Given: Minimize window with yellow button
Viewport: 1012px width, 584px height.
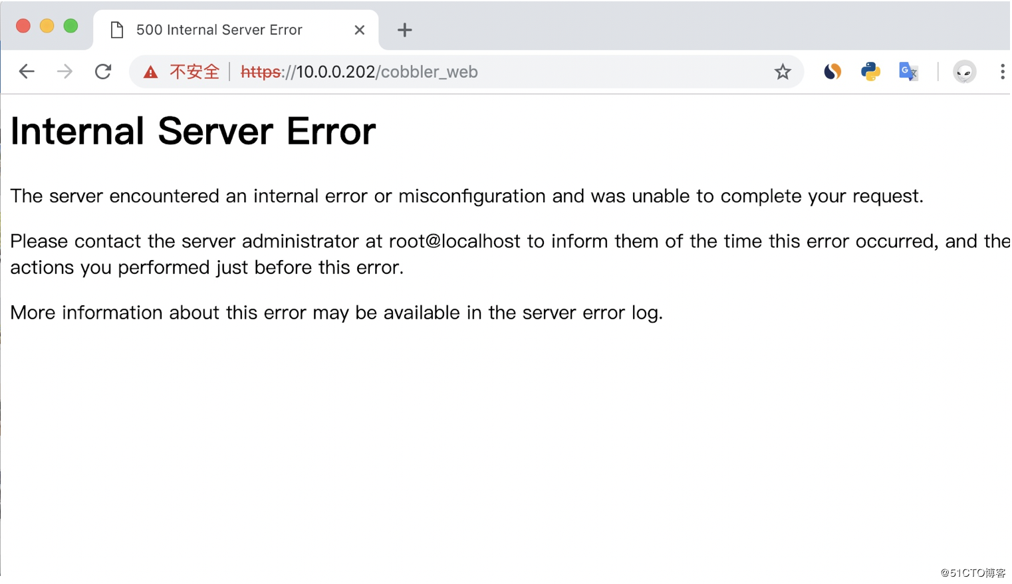Looking at the screenshot, I should [47, 26].
